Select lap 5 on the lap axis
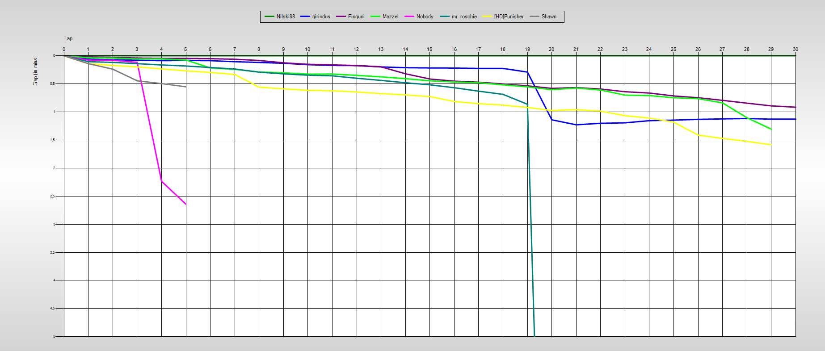 click(x=185, y=49)
